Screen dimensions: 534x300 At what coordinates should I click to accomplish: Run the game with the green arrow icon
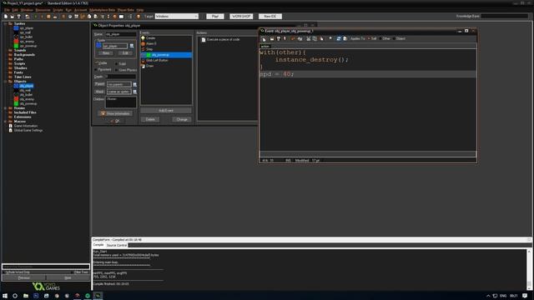tap(35, 17)
